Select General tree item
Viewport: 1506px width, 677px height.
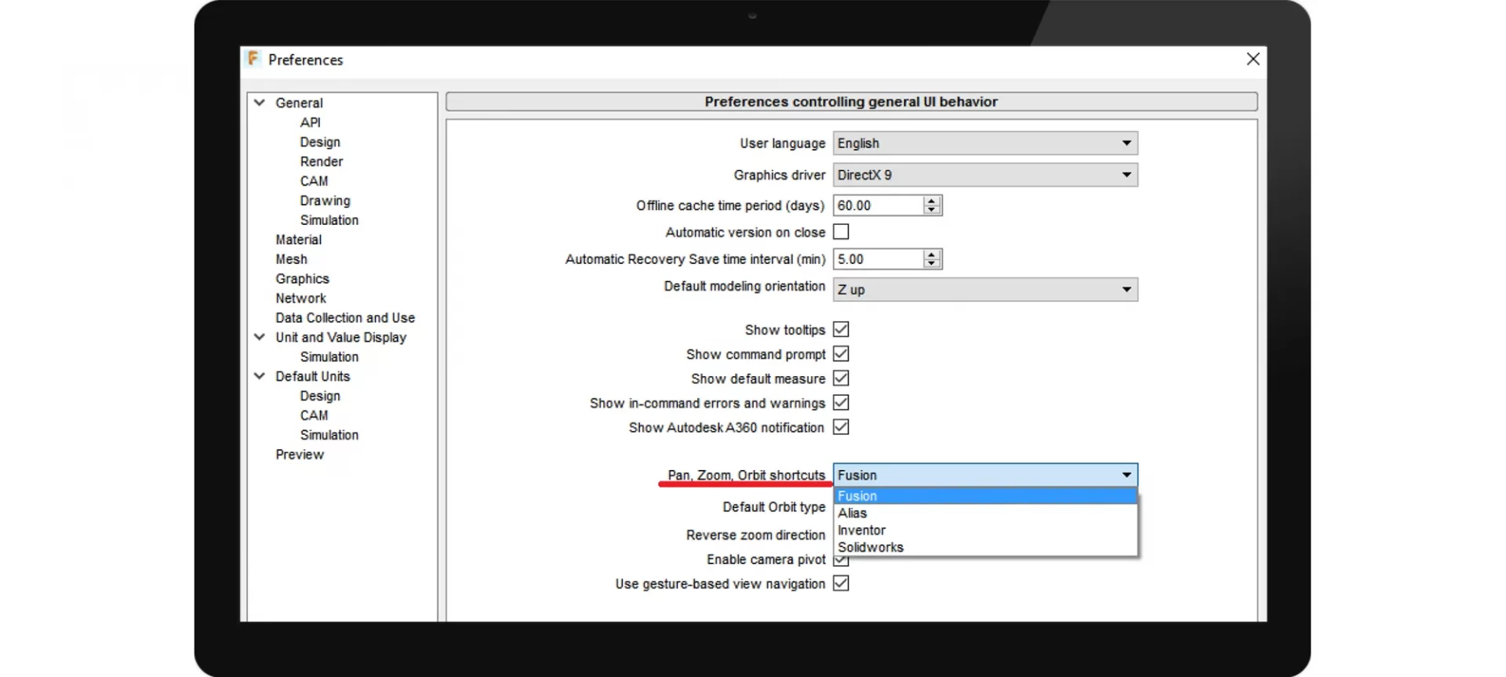299,103
